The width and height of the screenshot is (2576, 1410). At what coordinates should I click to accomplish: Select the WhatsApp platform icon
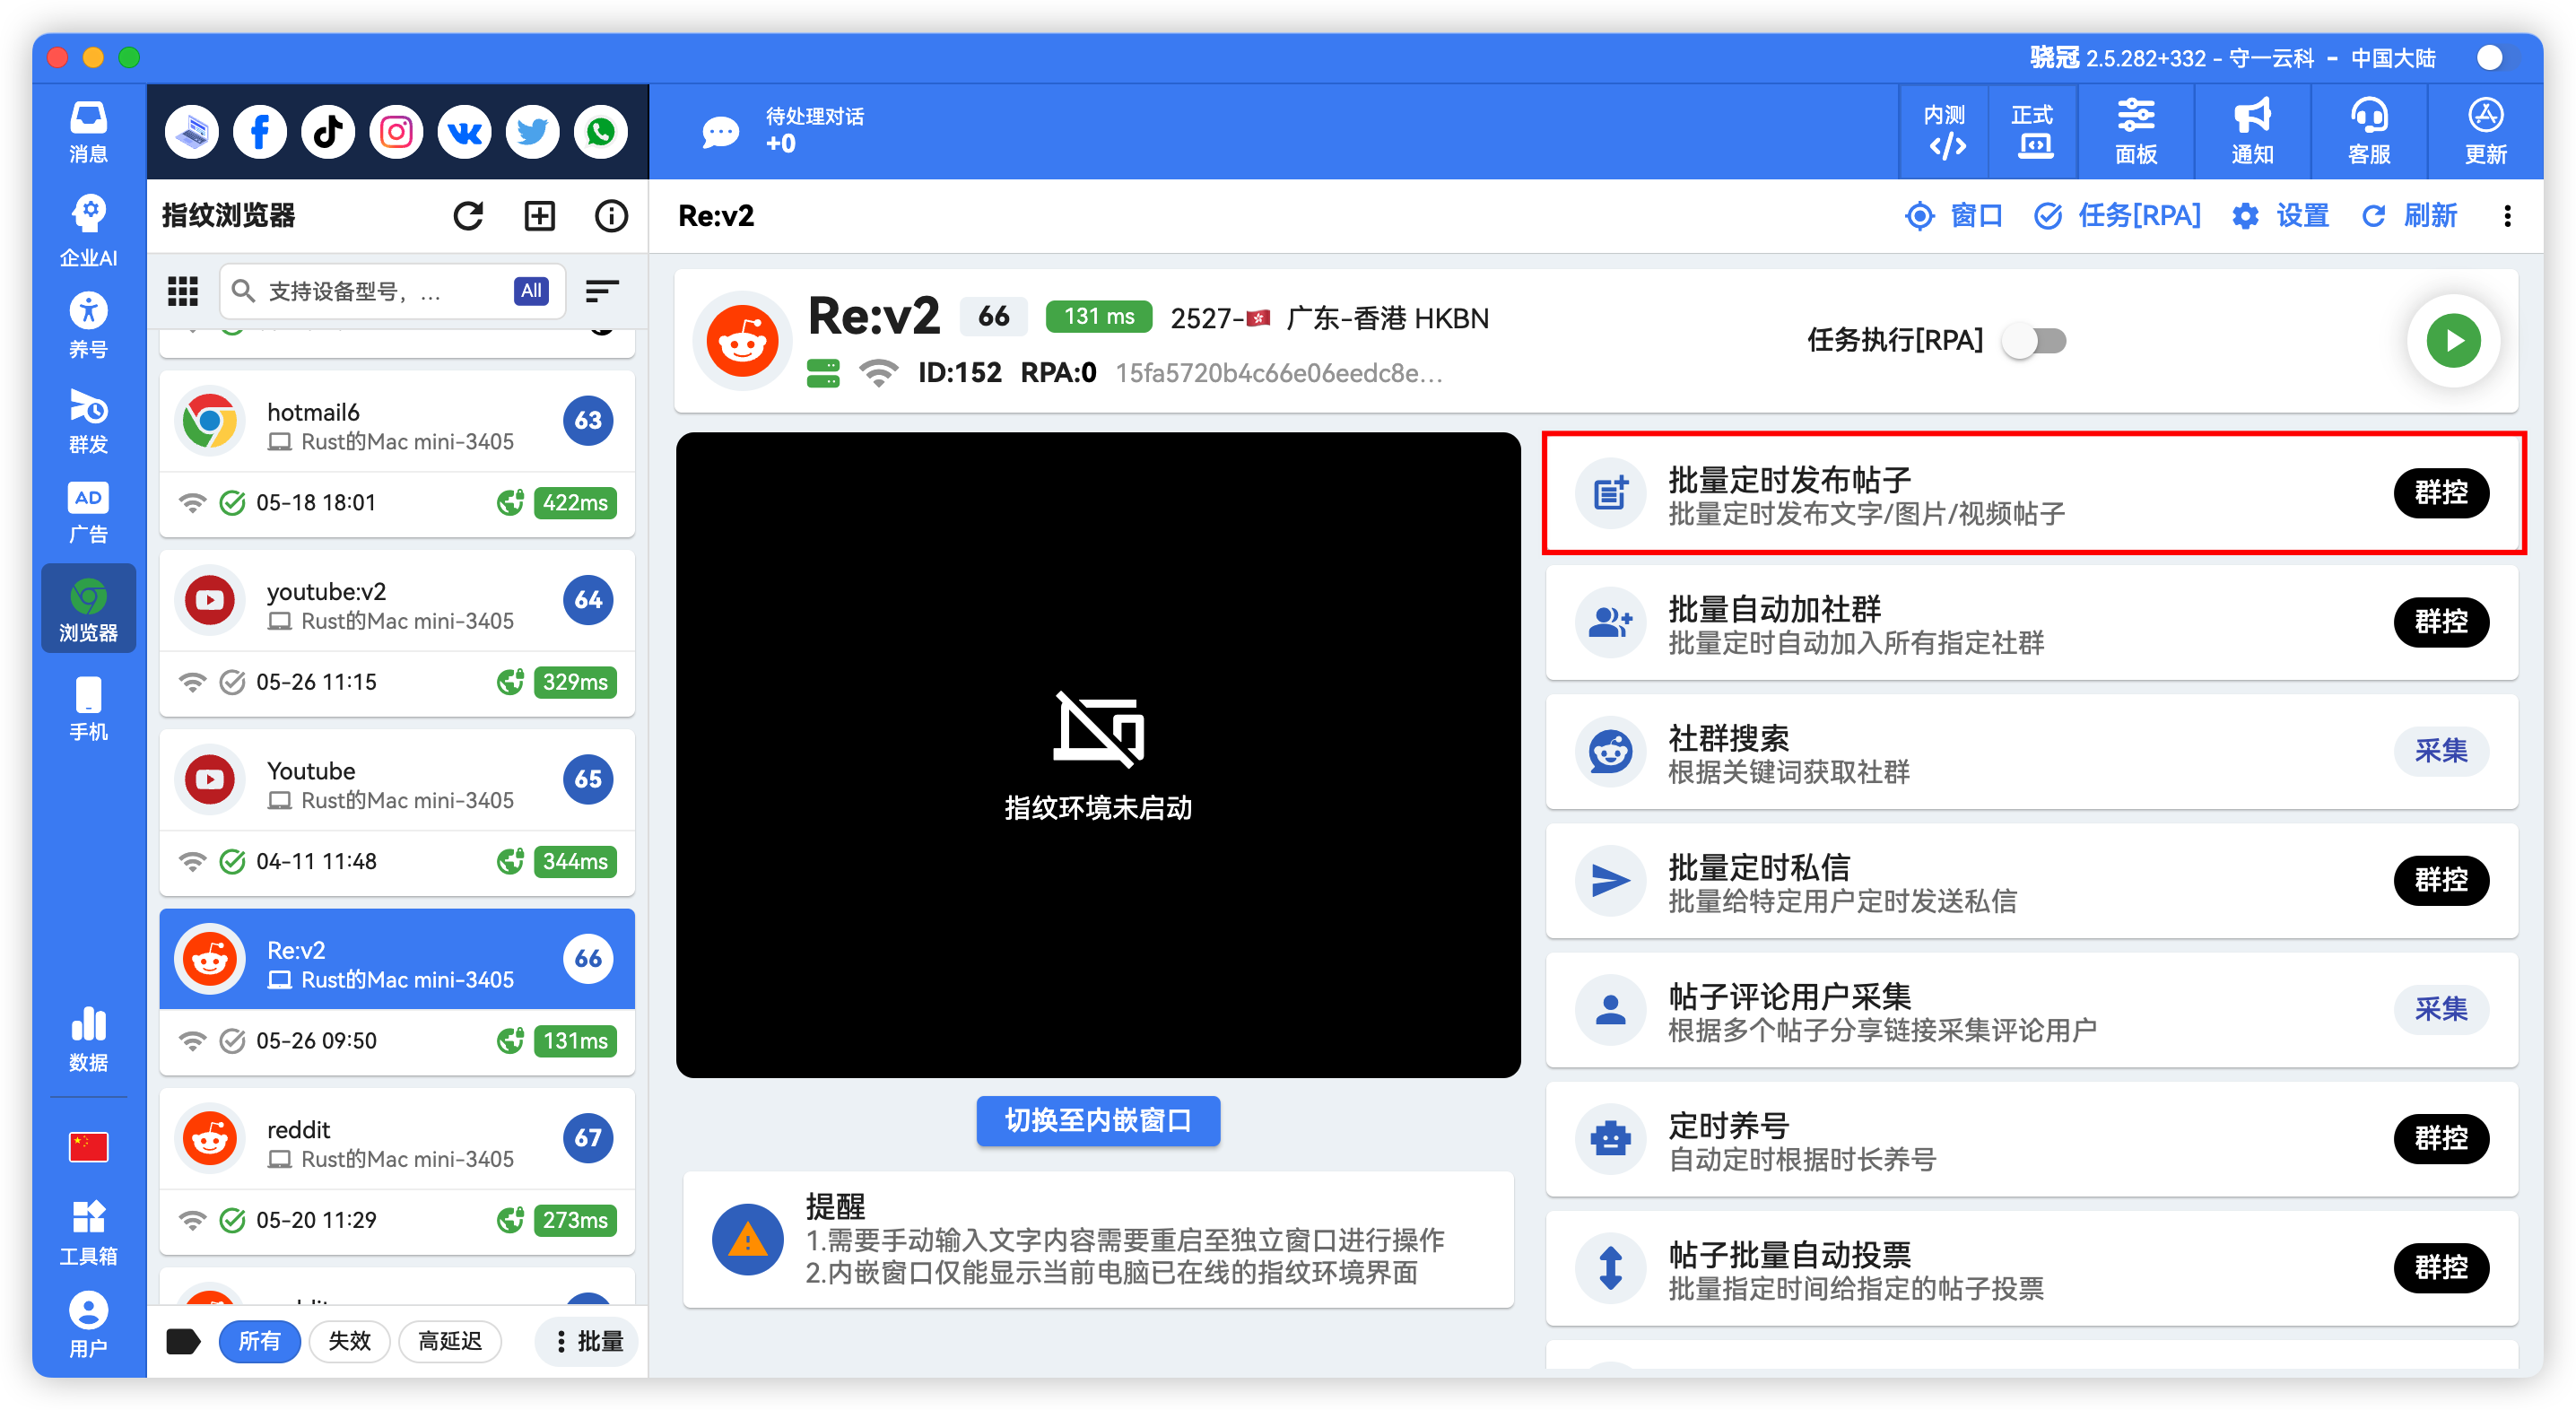tap(600, 132)
